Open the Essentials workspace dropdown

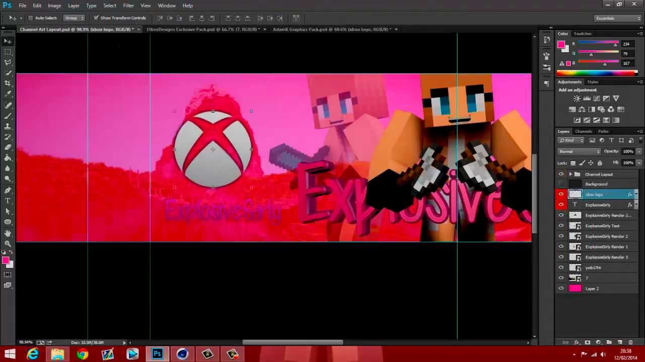point(618,18)
